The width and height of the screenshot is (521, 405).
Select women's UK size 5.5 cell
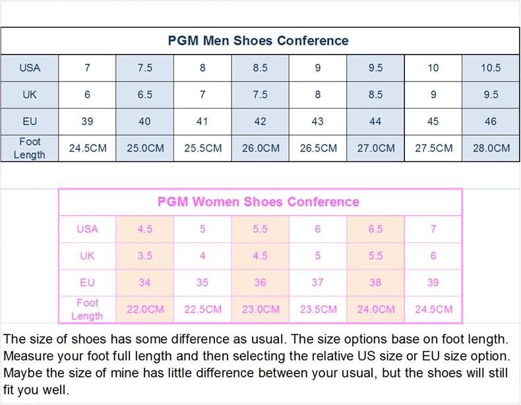pyautogui.click(x=375, y=256)
